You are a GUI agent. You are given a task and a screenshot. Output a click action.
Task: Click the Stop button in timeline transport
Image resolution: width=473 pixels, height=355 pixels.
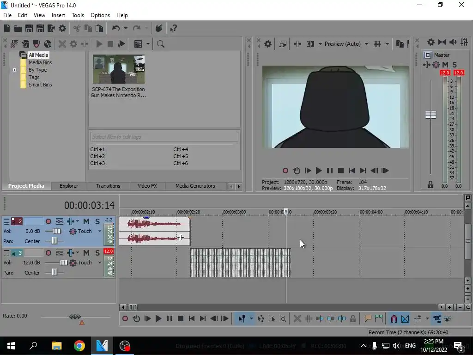coord(181,319)
